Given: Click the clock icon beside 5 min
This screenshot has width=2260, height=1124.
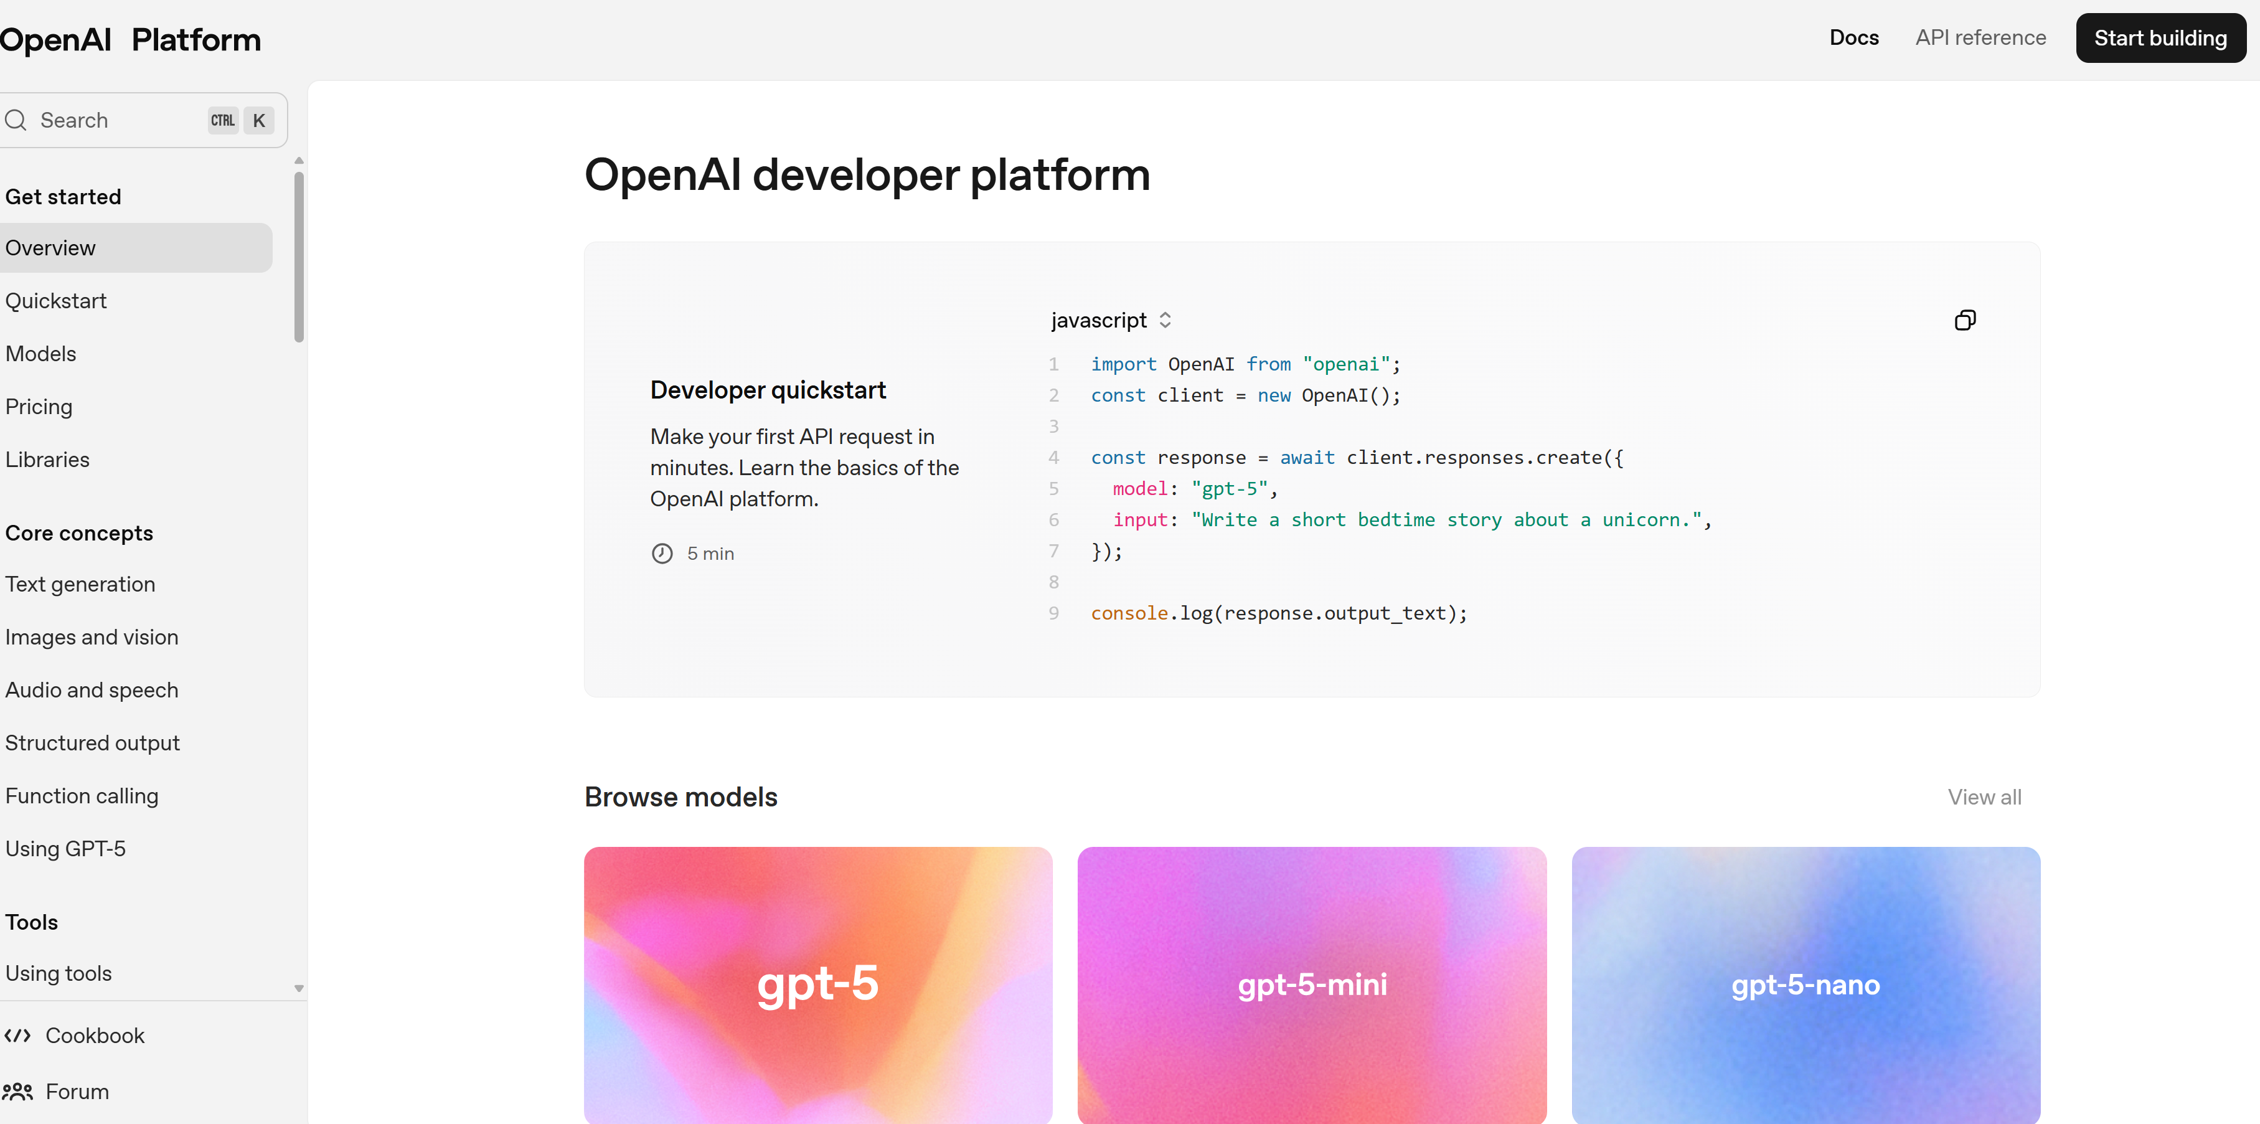Looking at the screenshot, I should pyautogui.click(x=662, y=554).
